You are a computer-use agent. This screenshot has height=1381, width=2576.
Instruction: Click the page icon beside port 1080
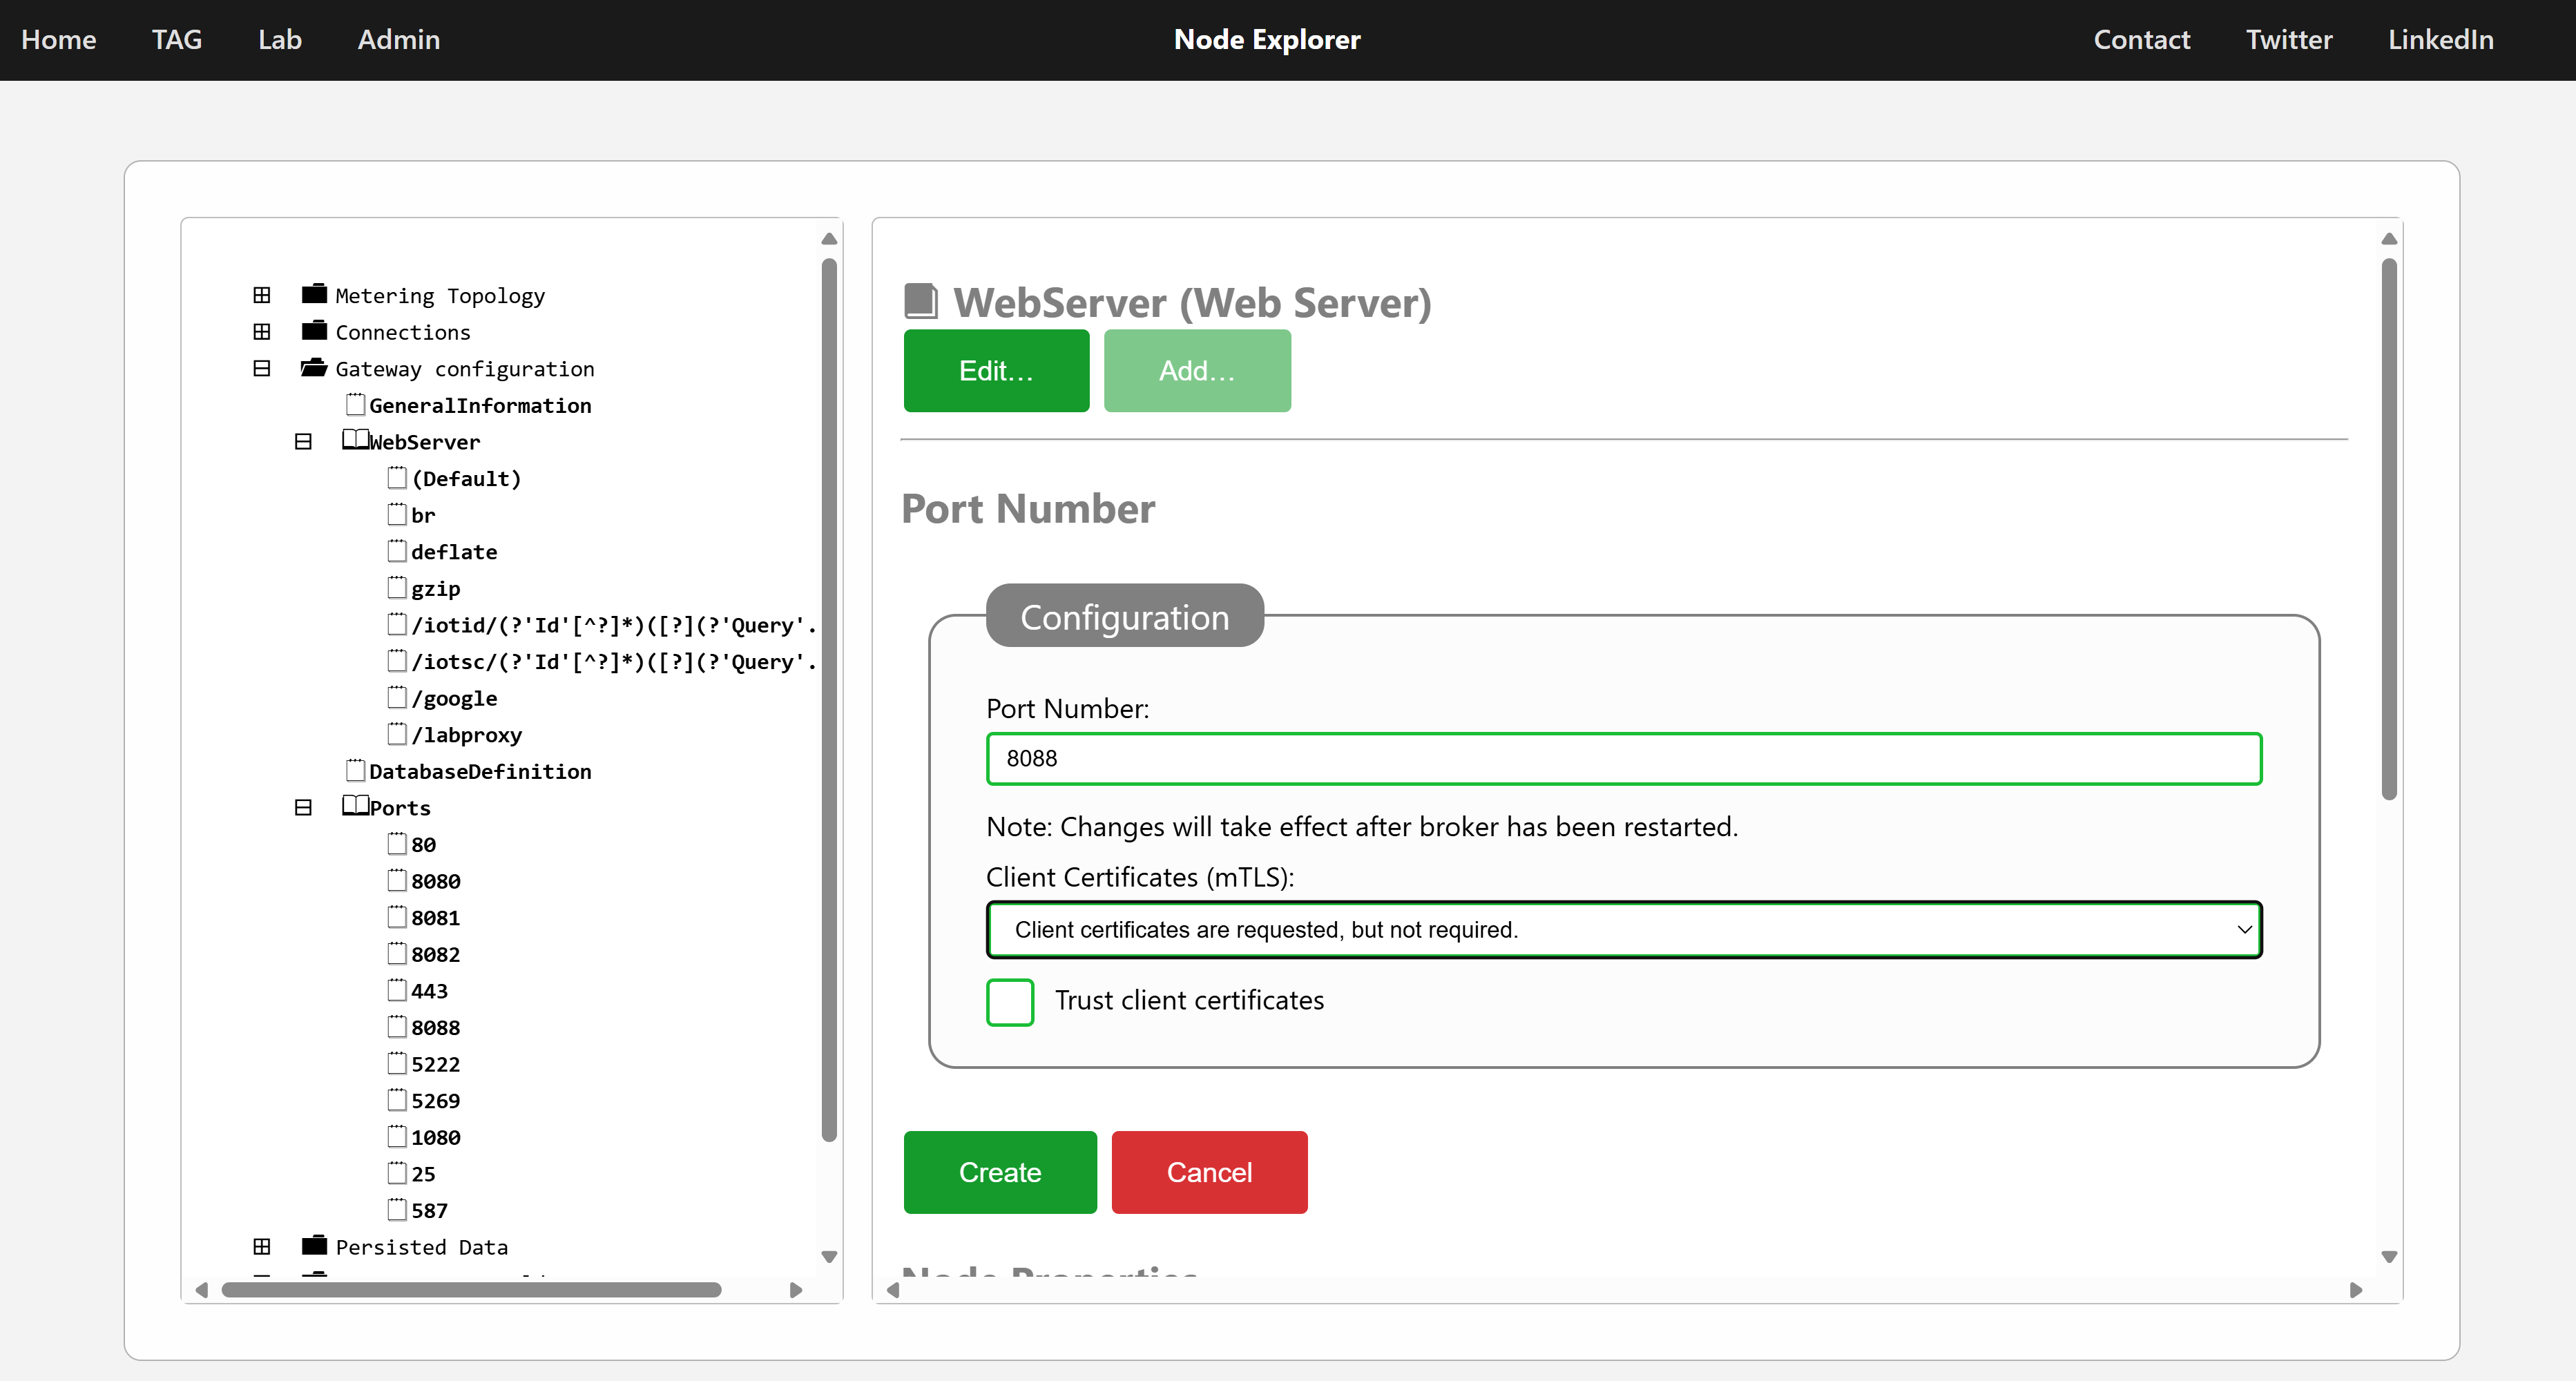(397, 1136)
